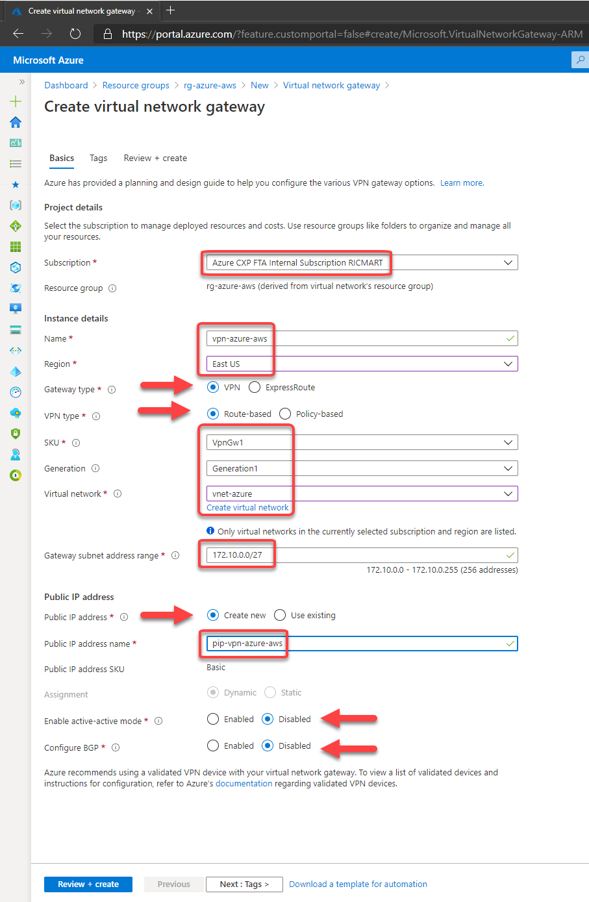
Task: Open Virtual network dropdown showing vnet-azure
Action: click(362, 494)
